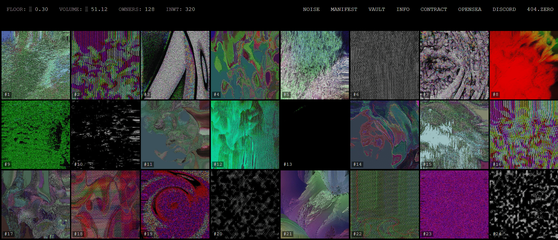This screenshot has height=240, width=558.
Task: Visit the OPENSEA link
Action: [x=469, y=9]
